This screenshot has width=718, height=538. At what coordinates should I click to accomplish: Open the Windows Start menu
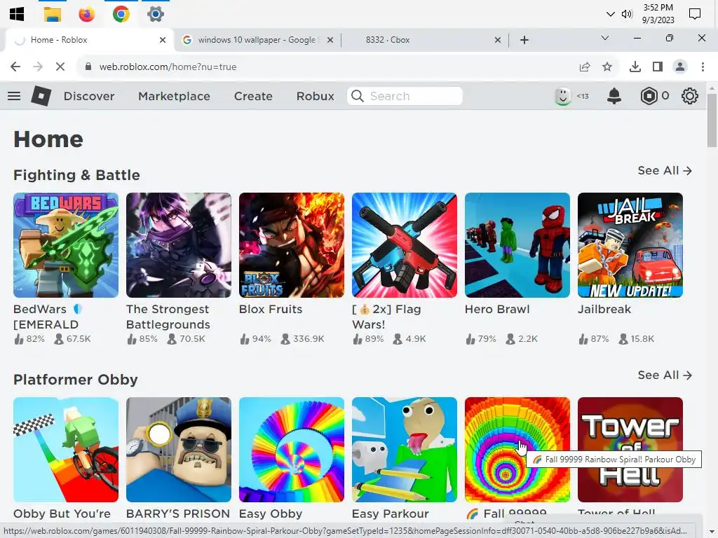(x=17, y=14)
